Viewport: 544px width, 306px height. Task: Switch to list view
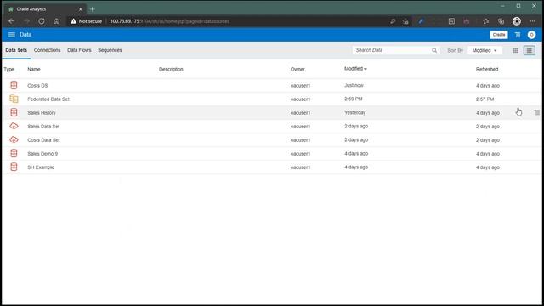(529, 50)
